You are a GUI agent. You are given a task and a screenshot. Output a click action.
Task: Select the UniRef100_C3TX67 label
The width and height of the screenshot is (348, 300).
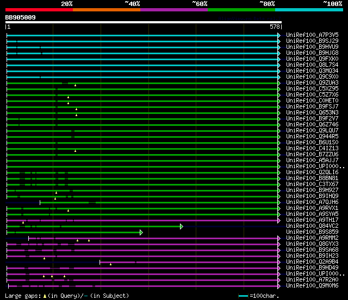click(x=312, y=184)
